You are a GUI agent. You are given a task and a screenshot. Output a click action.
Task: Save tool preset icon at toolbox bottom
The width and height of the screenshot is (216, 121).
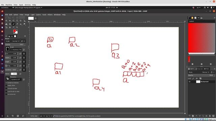click(x=7, y=116)
